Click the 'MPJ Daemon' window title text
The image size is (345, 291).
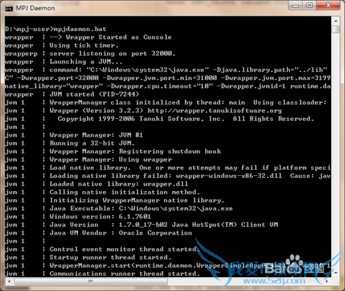point(35,8)
